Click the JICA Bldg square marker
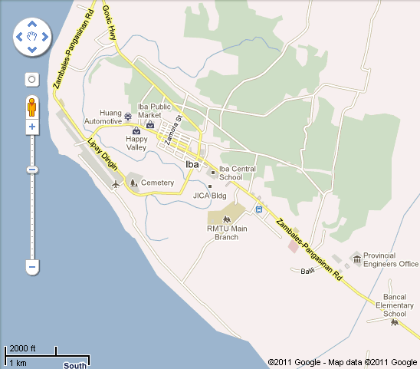 [210, 186]
